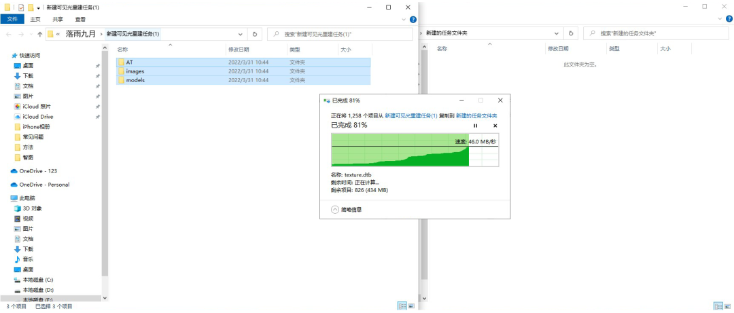Switch left window to large icons view
734x313 pixels.
click(x=411, y=306)
